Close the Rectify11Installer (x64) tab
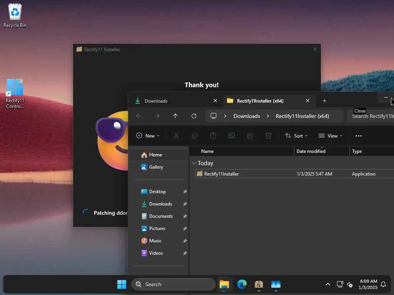The image size is (394, 295). point(307,101)
